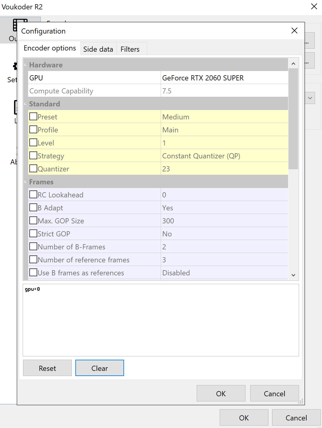Collapse the Frames section

26,182
